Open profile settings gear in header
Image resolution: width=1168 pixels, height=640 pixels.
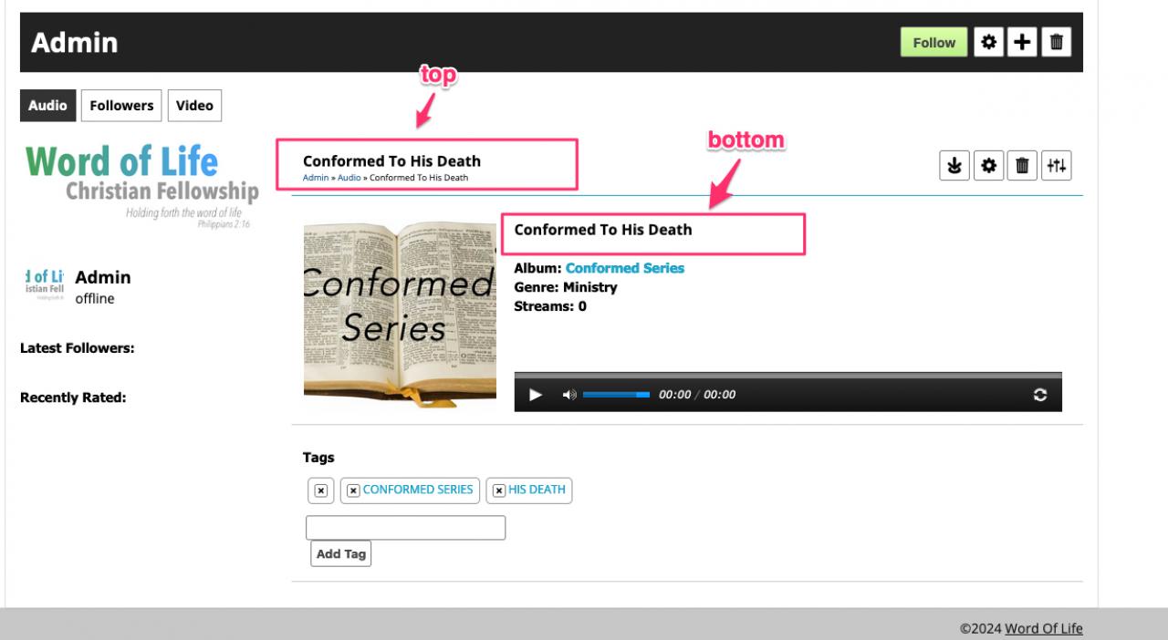tap(989, 43)
